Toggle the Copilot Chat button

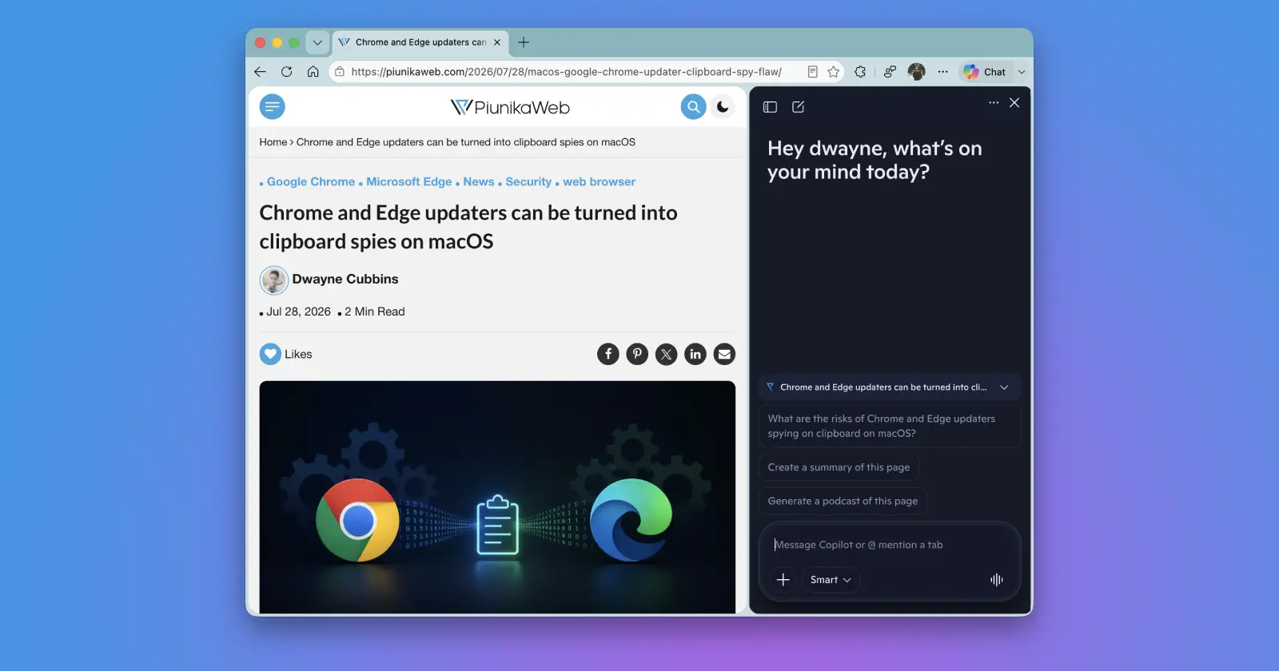tap(985, 72)
